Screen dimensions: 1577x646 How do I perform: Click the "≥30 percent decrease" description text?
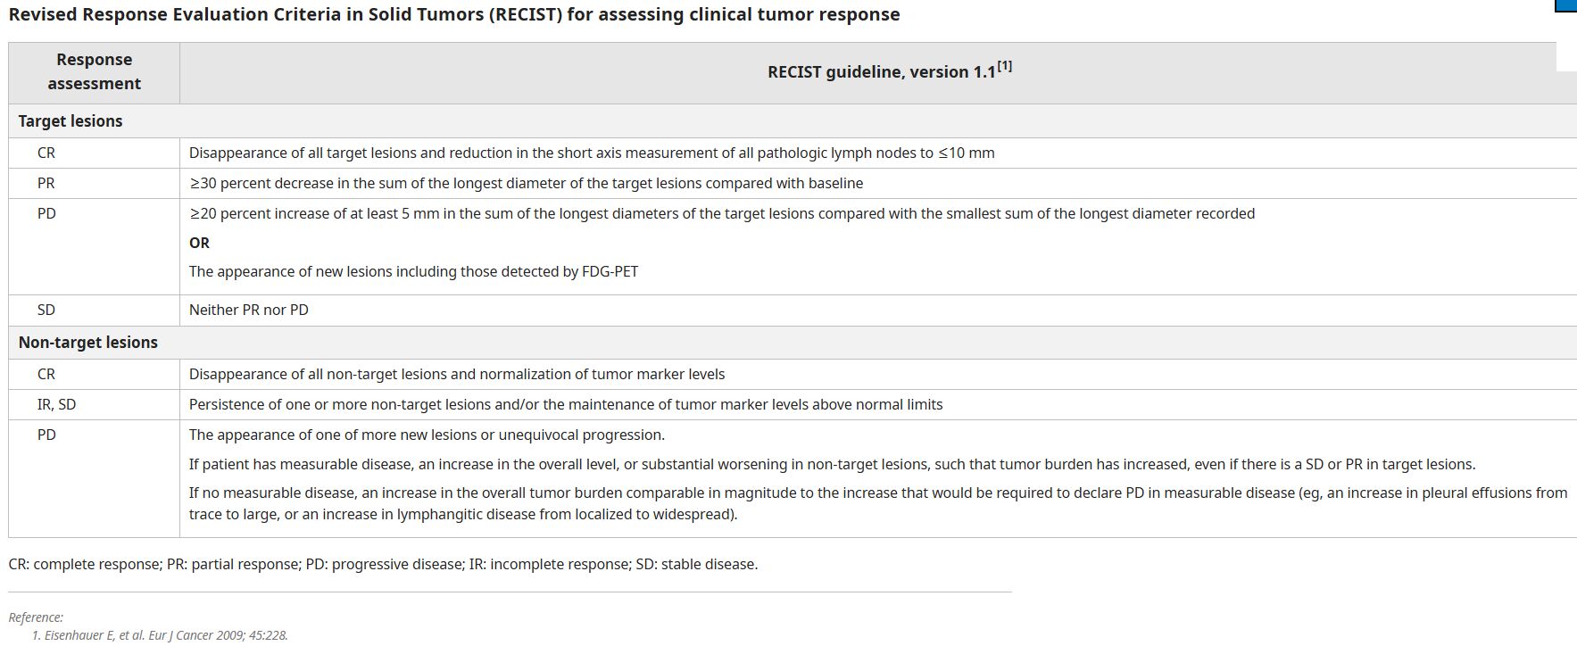(x=526, y=183)
